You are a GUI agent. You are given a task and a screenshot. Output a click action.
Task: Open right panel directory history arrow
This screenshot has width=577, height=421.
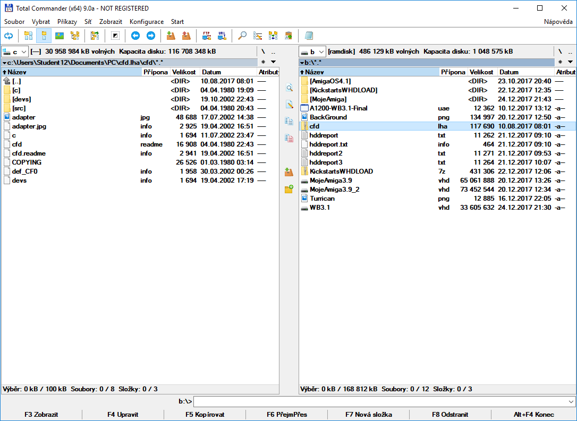(571, 62)
